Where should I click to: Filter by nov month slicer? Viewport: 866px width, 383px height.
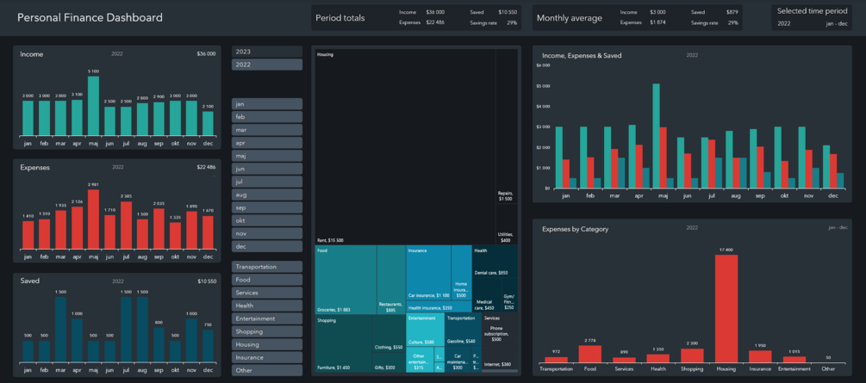click(x=267, y=233)
